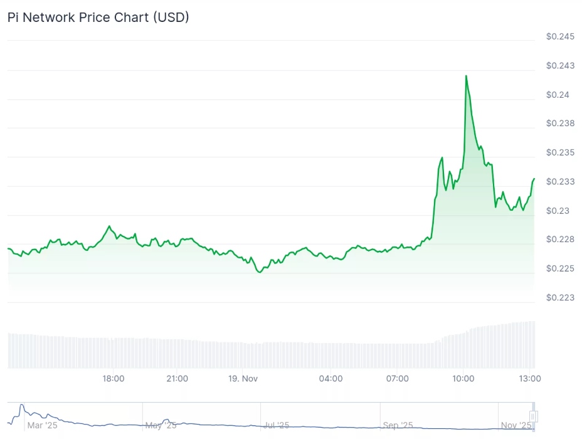Jump to Jul '25 in the navigator

275,426
